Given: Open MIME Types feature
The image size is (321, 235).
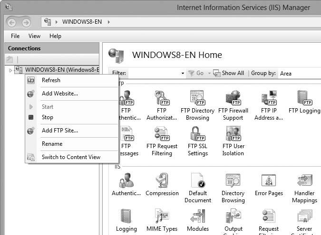Looking at the screenshot, I should (x=162, y=220).
